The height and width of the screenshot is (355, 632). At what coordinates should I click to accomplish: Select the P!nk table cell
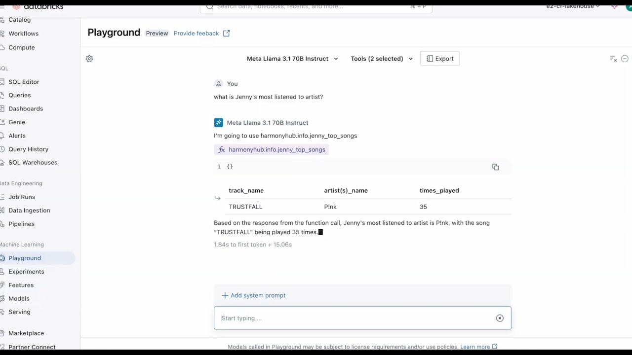[x=330, y=207]
